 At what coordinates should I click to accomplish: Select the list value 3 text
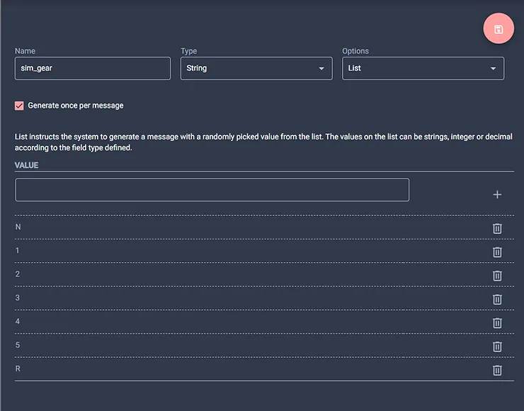click(x=18, y=298)
